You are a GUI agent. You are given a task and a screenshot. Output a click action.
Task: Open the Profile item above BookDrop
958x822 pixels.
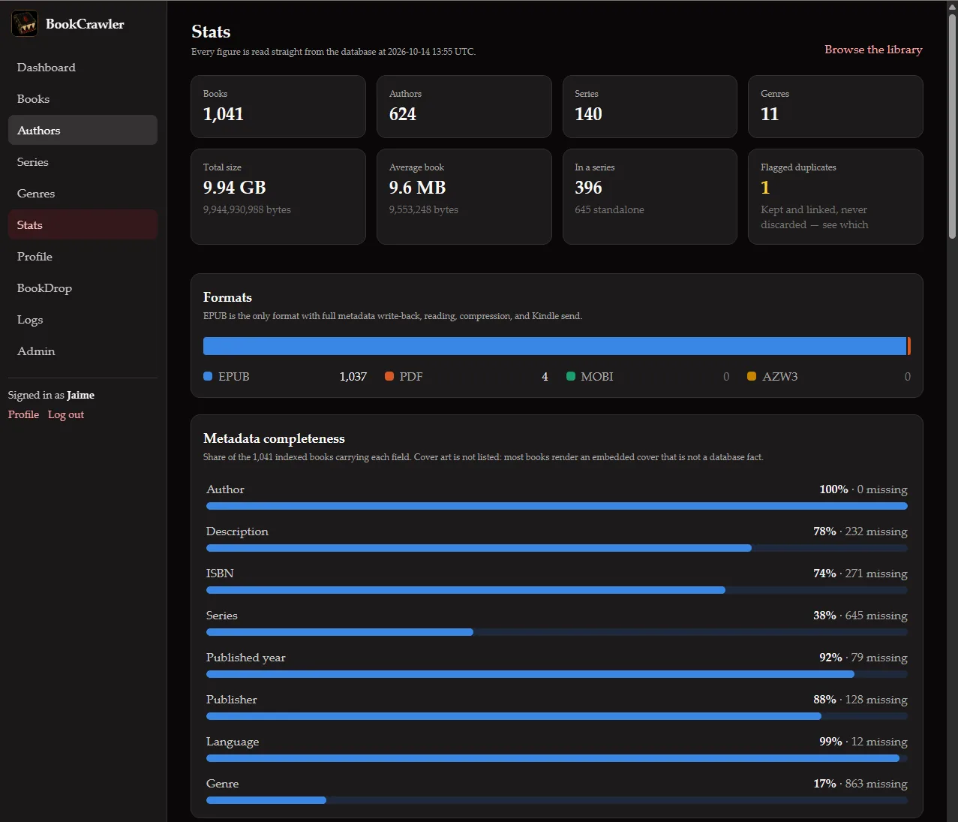tap(83, 257)
